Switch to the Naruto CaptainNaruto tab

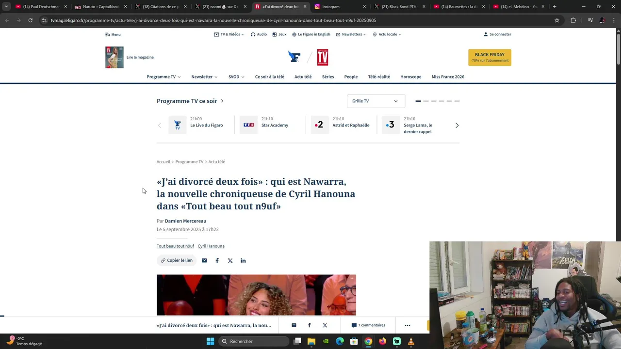point(100,7)
